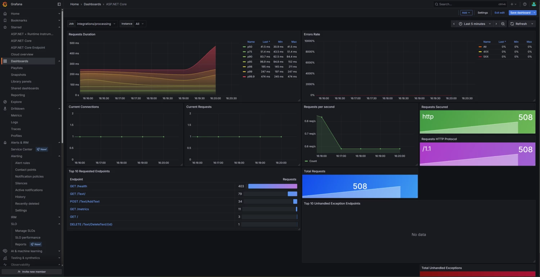Open Library panels in sidebar
The image size is (540, 277).
tap(21, 82)
